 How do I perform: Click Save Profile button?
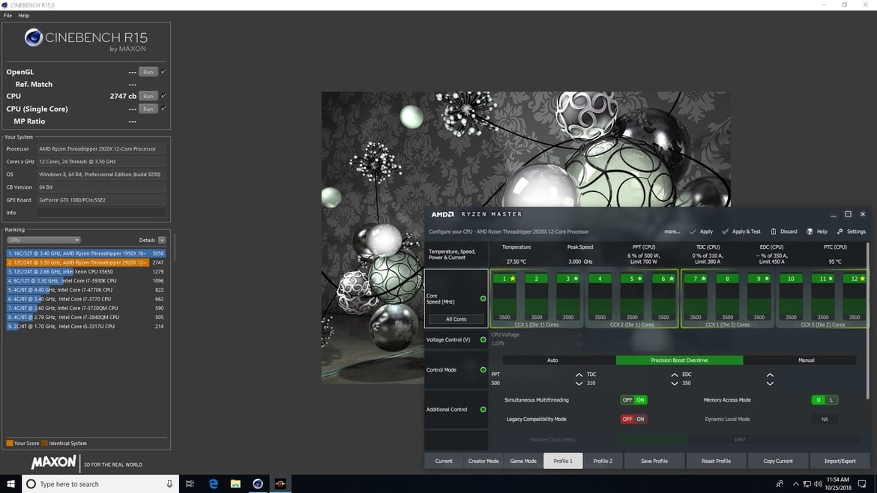tap(654, 461)
